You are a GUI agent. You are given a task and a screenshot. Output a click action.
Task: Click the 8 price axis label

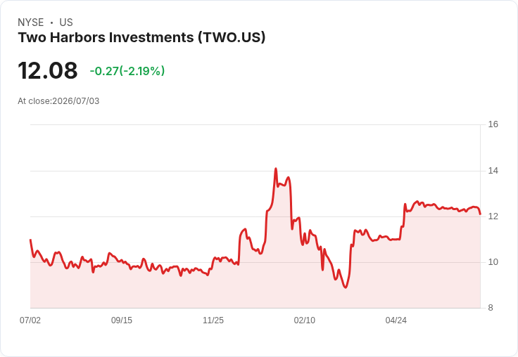click(x=491, y=308)
